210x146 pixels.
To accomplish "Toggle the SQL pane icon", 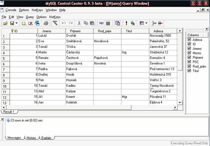I will (x=102, y=23).
